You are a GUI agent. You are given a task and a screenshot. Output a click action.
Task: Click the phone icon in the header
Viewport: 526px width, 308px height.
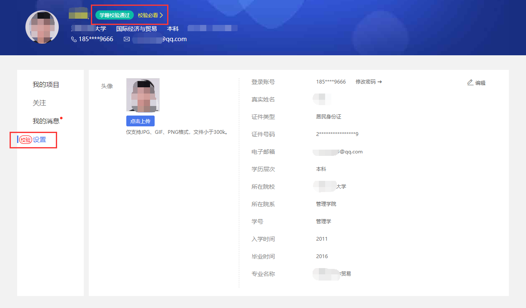click(74, 39)
